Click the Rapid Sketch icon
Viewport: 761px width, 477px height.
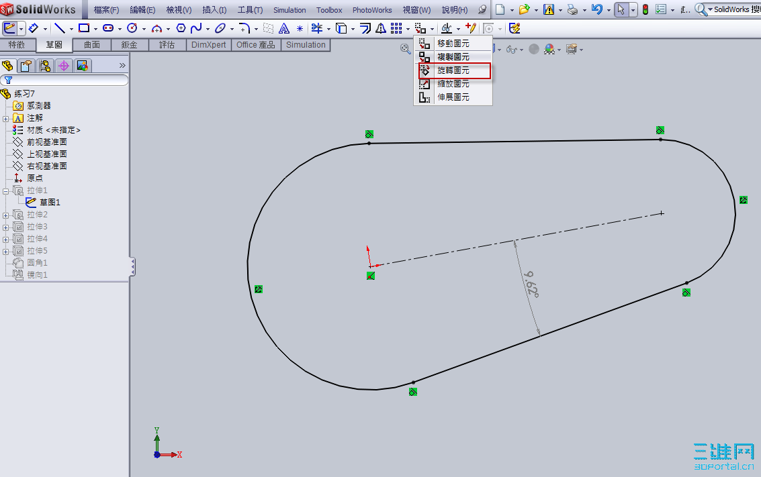pos(514,29)
